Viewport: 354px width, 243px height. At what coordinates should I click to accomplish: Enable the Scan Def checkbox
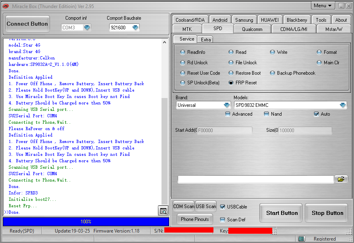coord(222,220)
